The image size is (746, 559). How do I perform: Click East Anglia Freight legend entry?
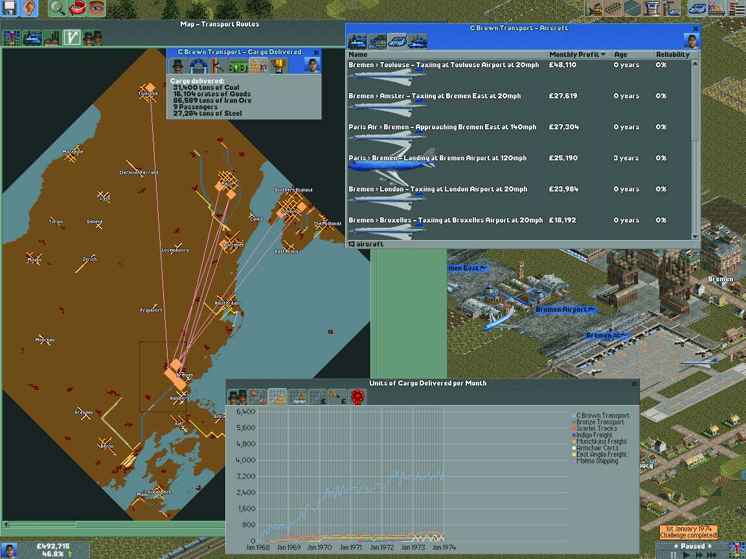tap(600, 454)
